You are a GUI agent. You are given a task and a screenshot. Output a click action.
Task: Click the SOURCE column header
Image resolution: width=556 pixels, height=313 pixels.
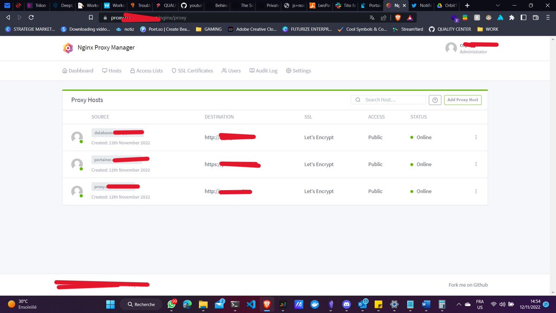pyautogui.click(x=101, y=117)
